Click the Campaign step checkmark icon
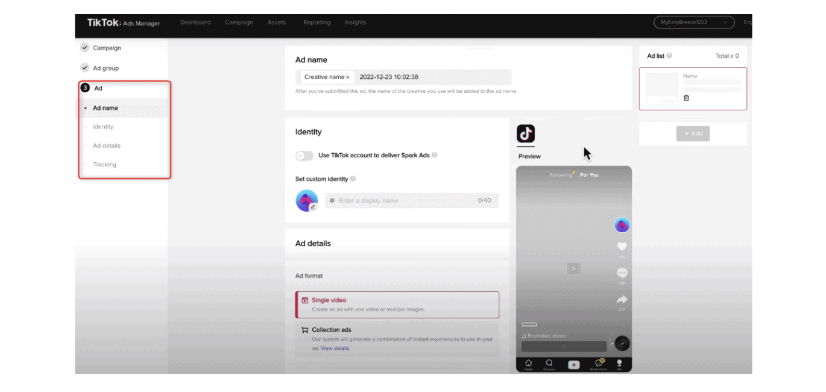 pos(84,48)
